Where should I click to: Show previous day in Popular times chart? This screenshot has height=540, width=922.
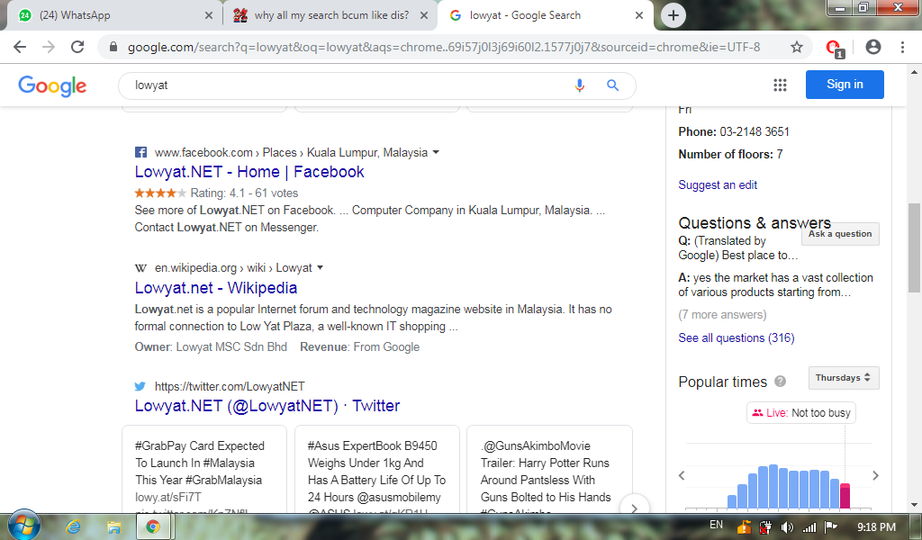point(682,475)
